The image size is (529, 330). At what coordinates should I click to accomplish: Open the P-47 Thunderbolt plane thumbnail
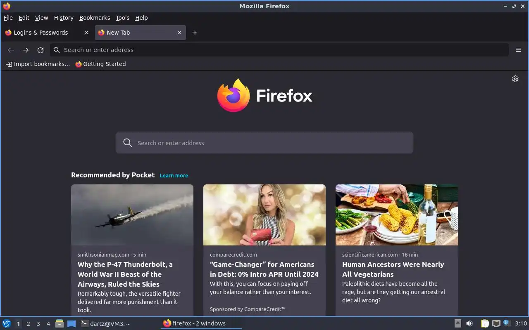point(132,215)
